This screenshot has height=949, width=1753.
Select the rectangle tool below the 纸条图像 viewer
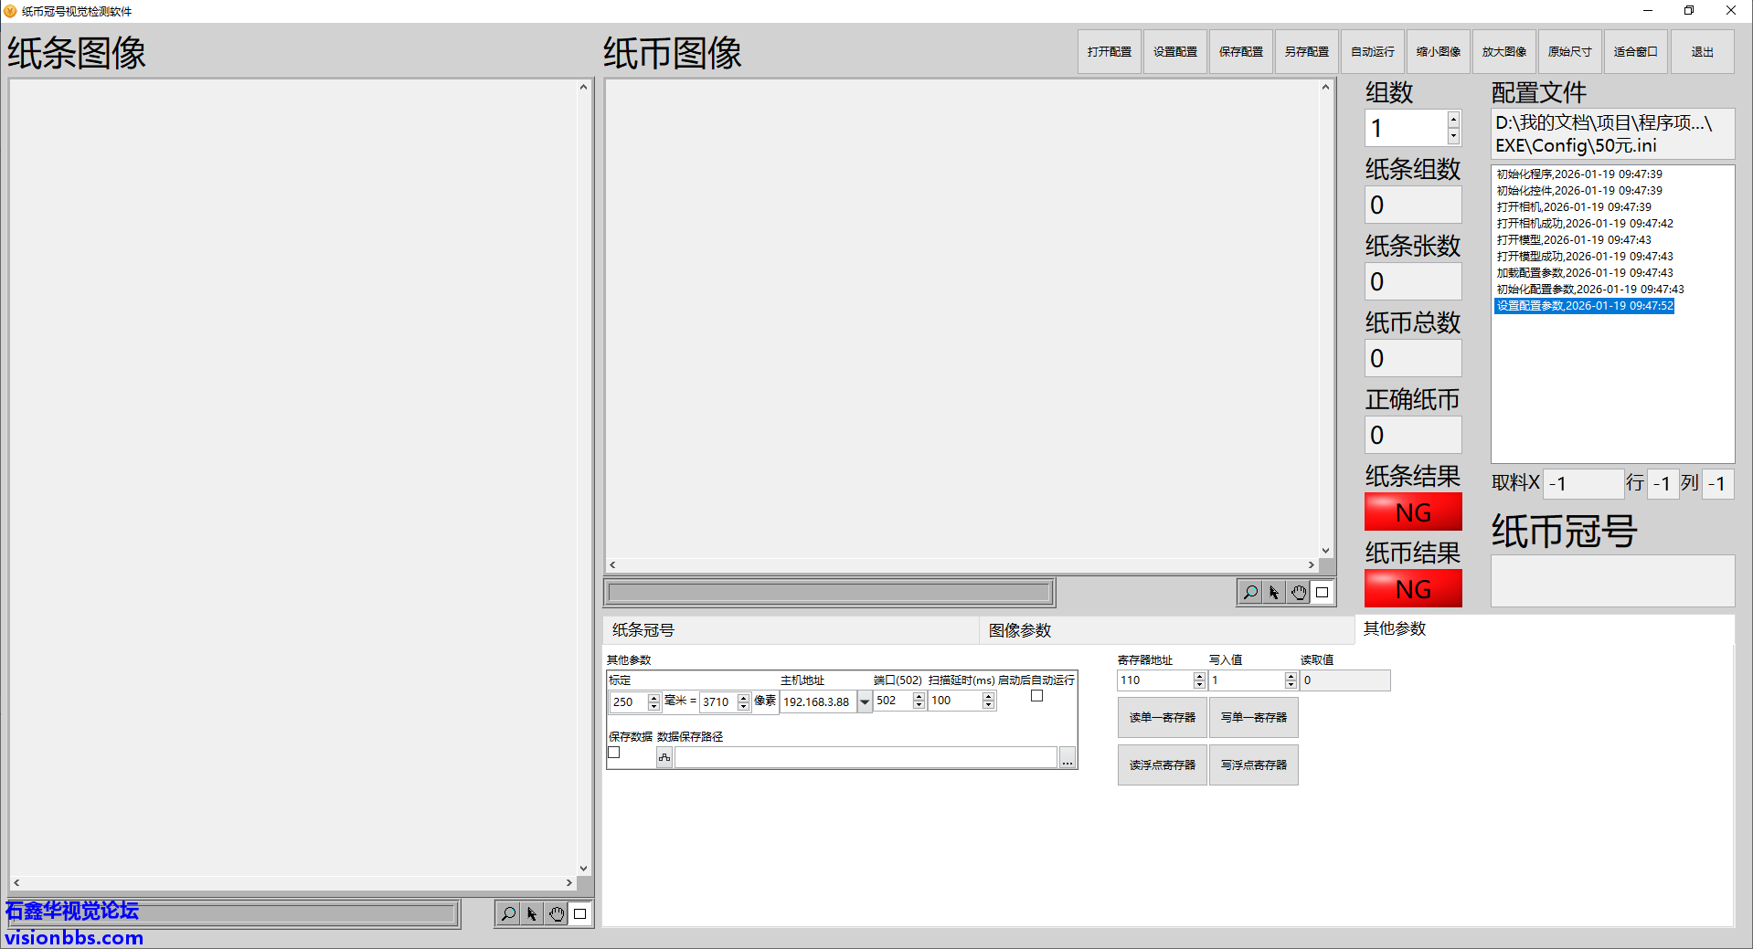tap(579, 913)
